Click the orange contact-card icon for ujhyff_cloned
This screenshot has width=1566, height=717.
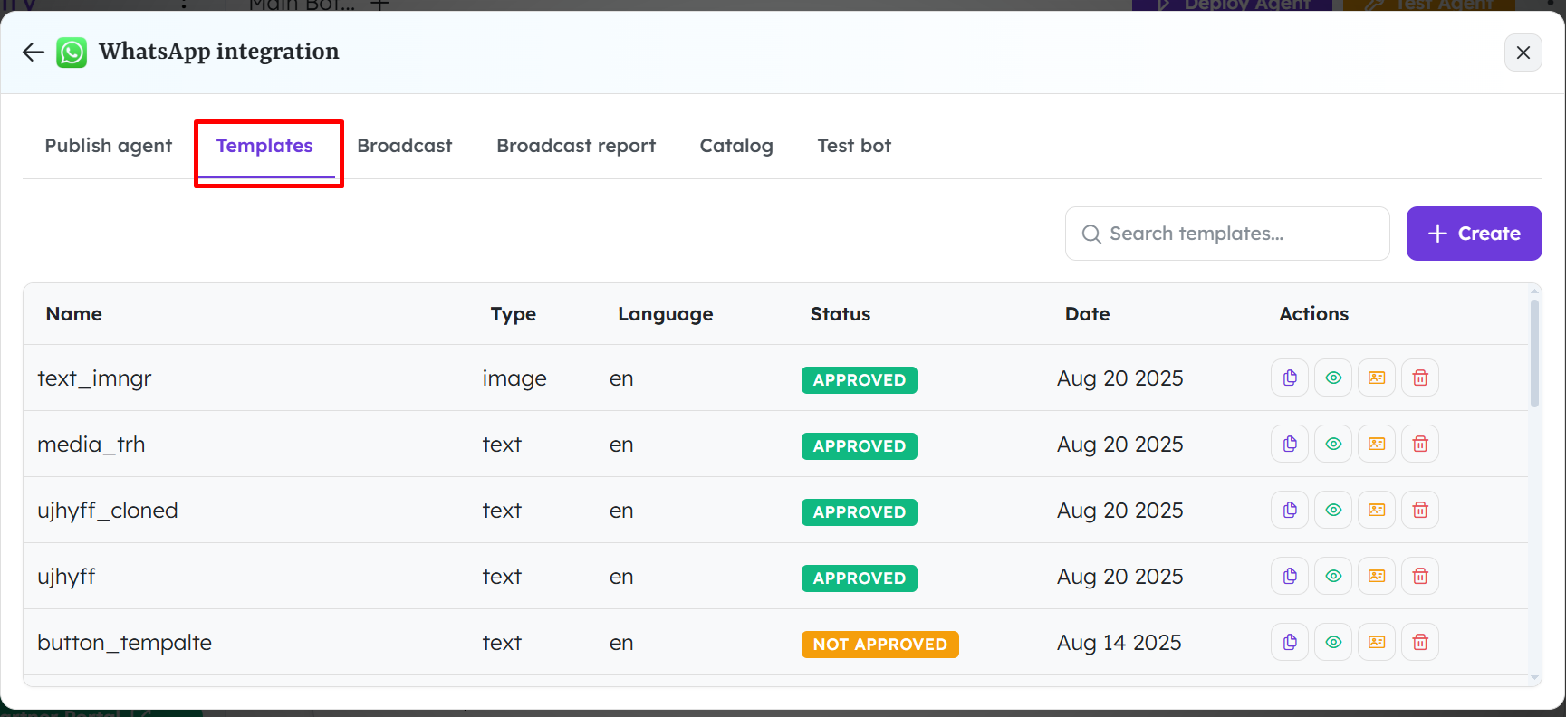point(1377,510)
